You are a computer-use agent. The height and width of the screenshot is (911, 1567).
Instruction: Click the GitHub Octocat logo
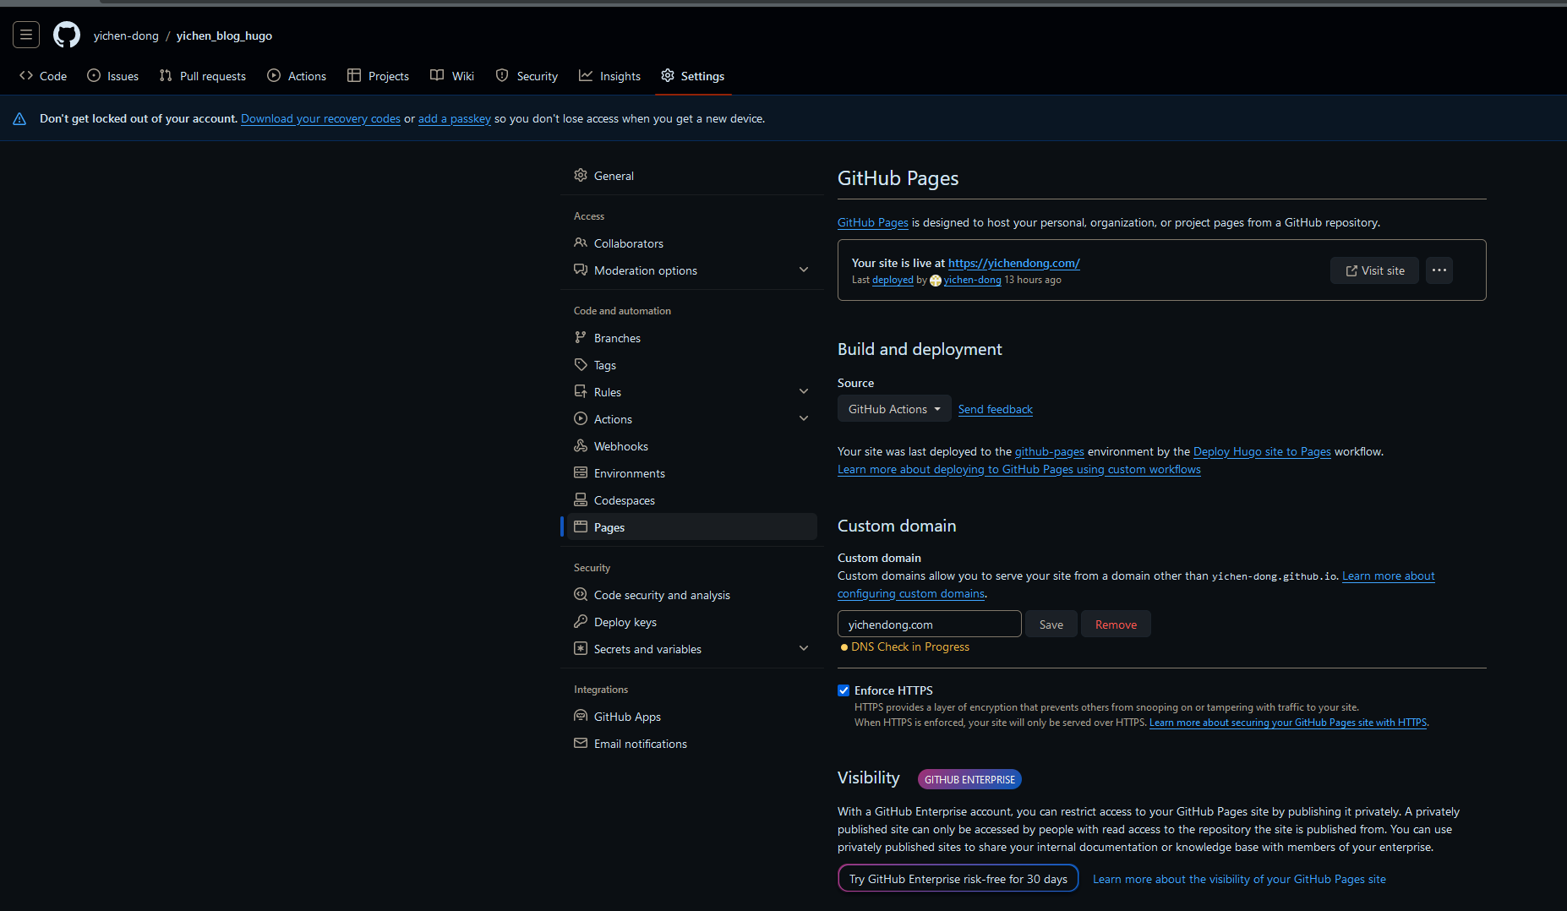(x=67, y=35)
